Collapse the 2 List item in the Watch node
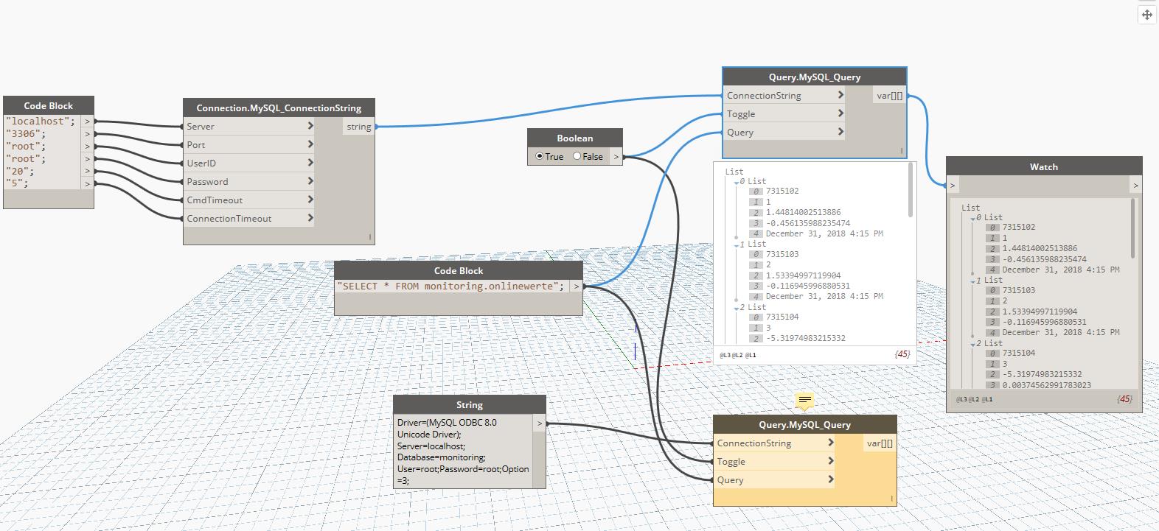 click(973, 344)
